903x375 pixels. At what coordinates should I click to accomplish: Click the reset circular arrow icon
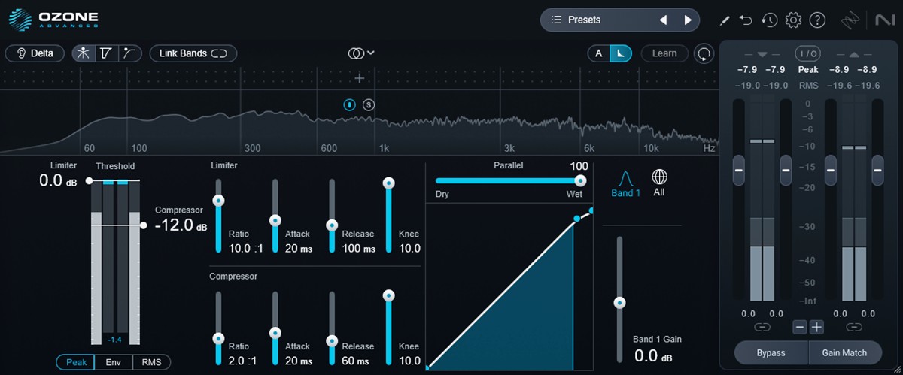click(x=704, y=53)
